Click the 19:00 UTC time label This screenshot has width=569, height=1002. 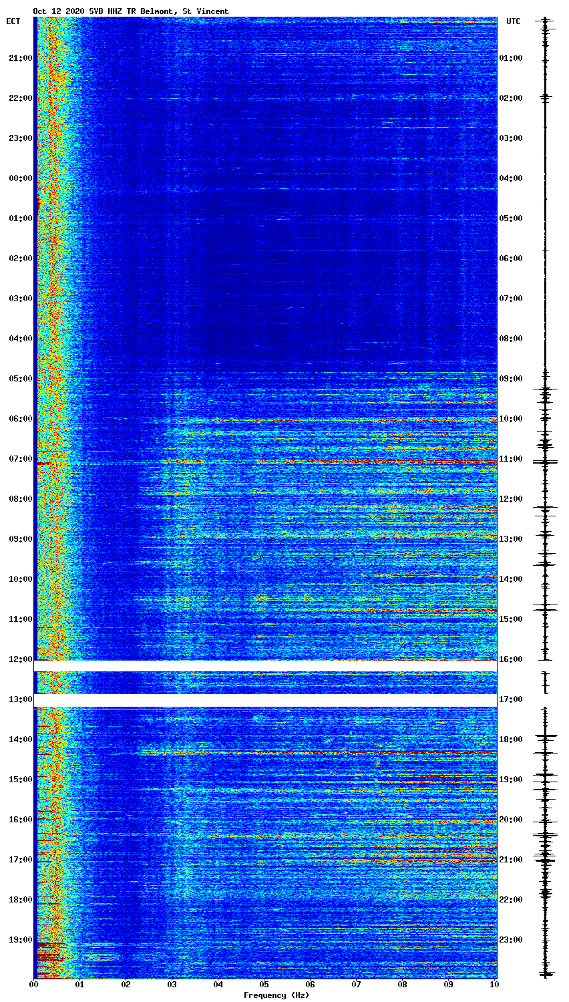coord(511,780)
